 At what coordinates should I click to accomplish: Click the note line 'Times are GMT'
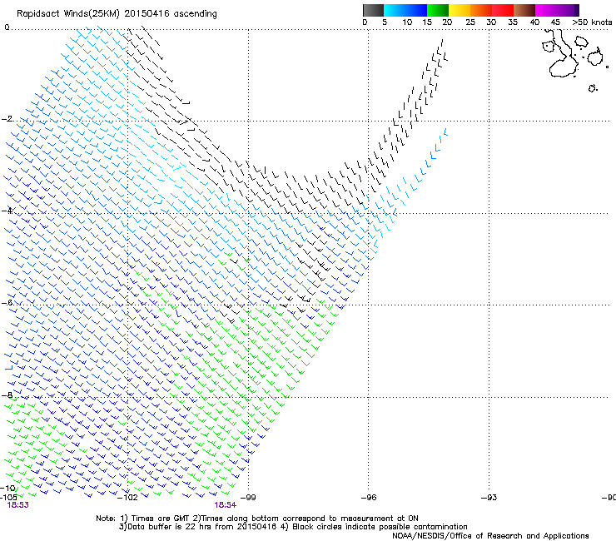pos(161,519)
